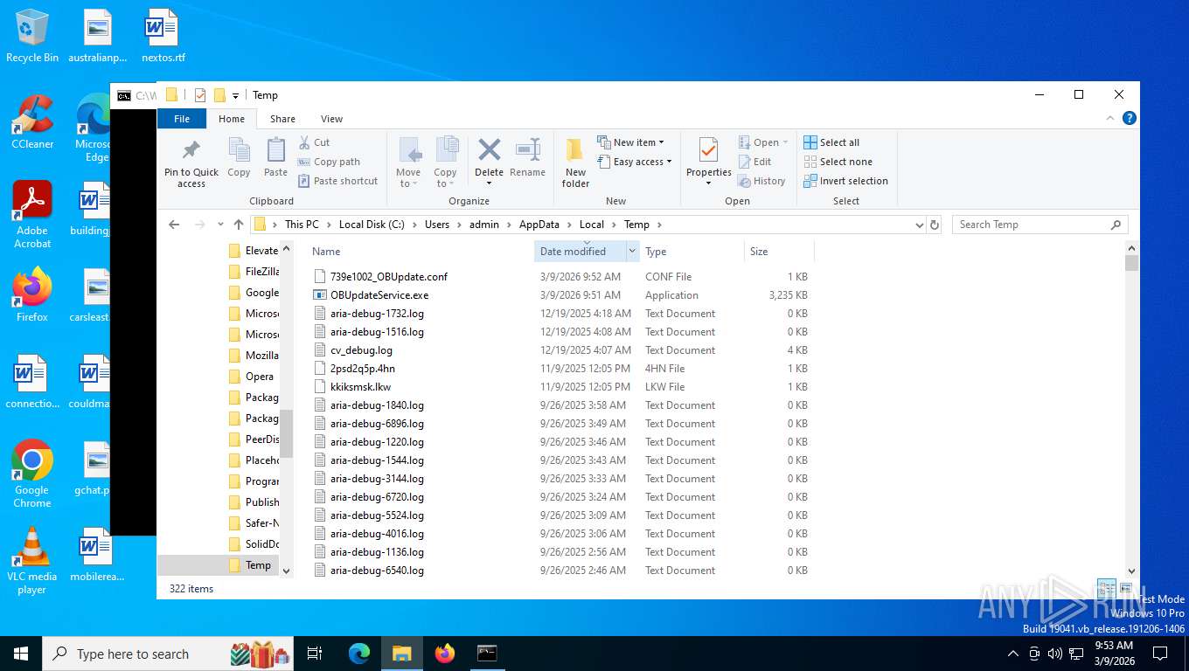Open the New item dropdown
The width and height of the screenshot is (1189, 671).
[630, 142]
